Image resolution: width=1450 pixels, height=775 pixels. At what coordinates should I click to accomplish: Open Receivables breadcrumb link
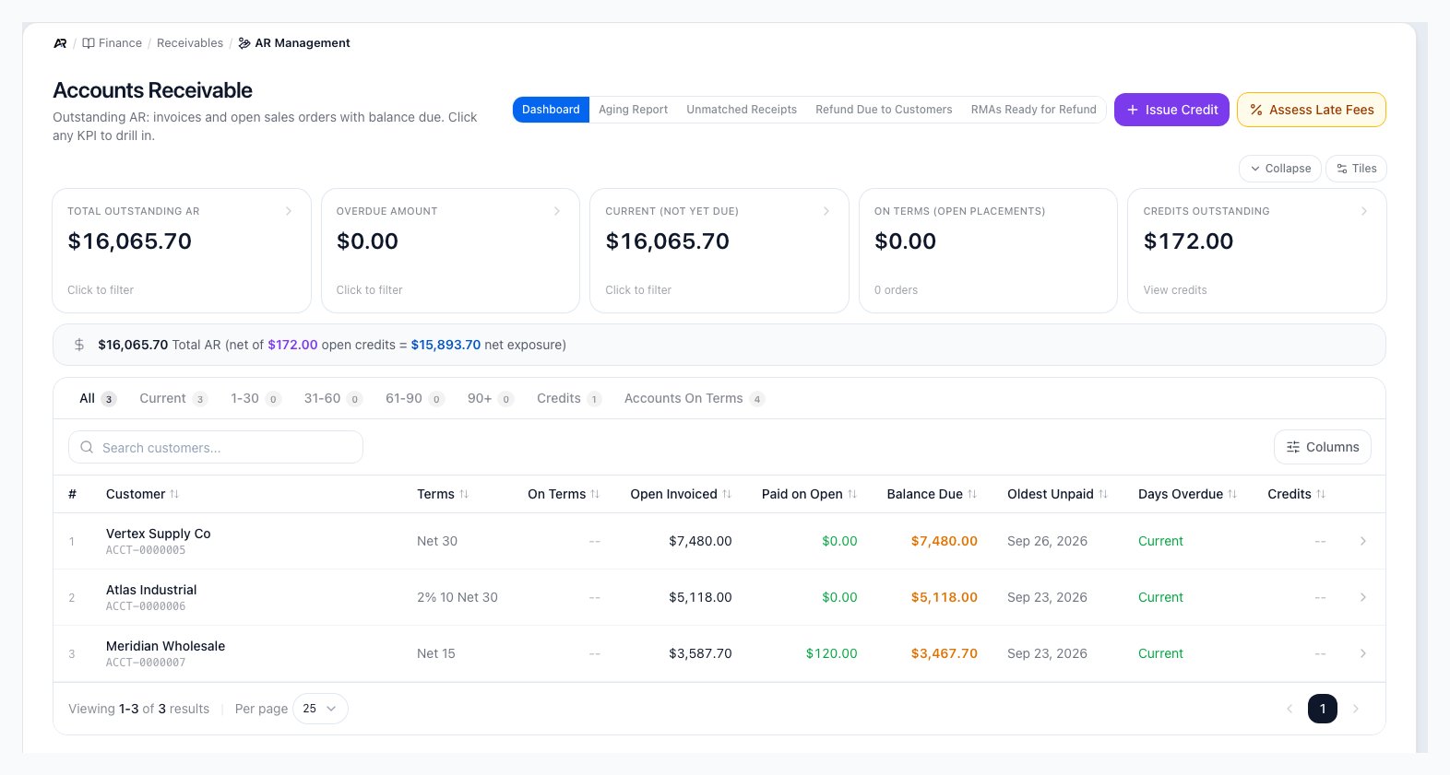pyautogui.click(x=190, y=43)
